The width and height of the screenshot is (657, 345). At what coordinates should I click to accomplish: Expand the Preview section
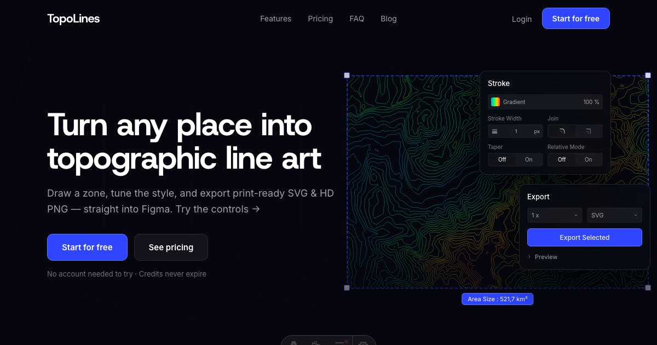tap(543, 257)
